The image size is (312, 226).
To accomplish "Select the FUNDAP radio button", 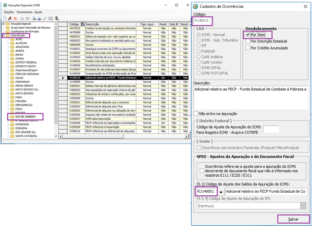I will [198, 51].
